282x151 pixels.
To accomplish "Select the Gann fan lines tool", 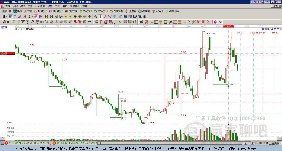I will click(x=101, y=22).
